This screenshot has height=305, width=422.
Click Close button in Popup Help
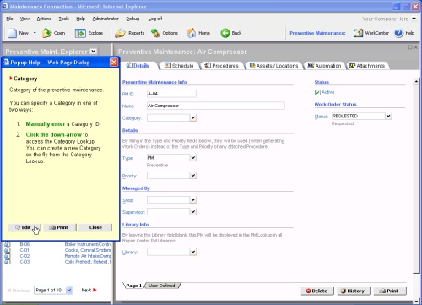click(x=95, y=227)
